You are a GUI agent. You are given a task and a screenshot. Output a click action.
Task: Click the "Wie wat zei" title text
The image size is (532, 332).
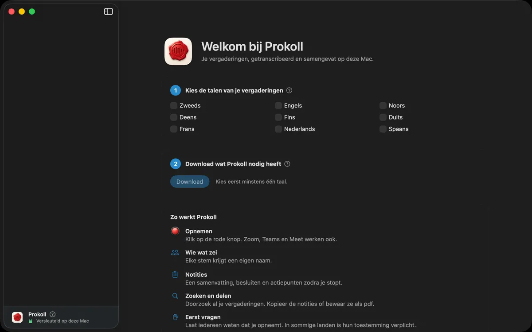pyautogui.click(x=201, y=252)
